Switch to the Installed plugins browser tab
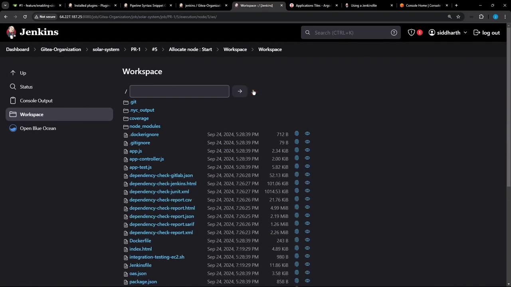 [92, 6]
